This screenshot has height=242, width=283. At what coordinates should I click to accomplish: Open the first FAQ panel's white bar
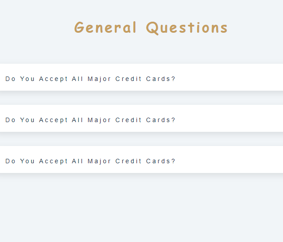(x=142, y=77)
